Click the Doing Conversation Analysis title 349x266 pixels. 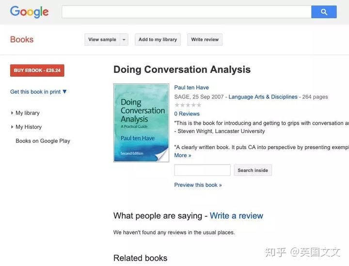point(182,69)
